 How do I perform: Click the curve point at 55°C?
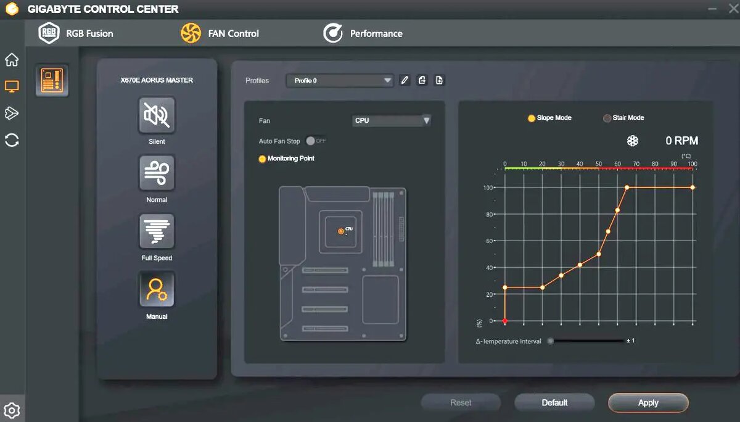coord(608,232)
